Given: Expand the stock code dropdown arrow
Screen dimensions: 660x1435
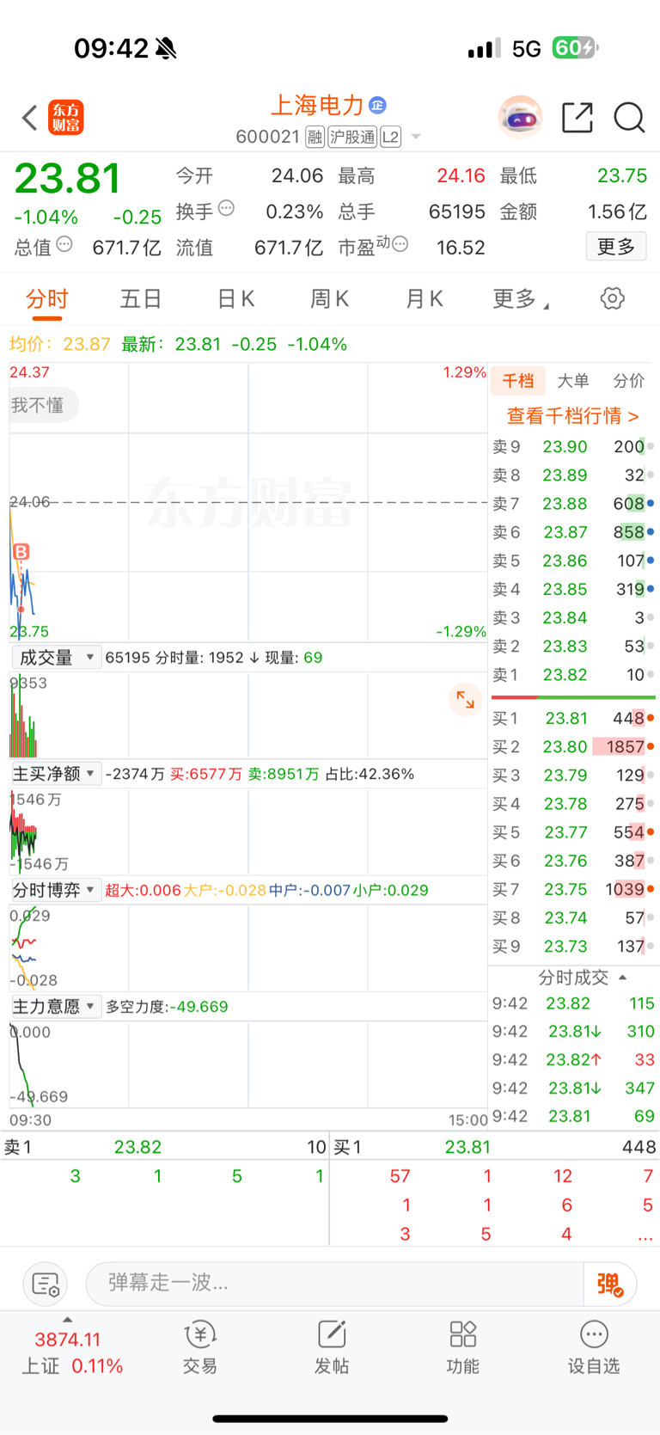Looking at the screenshot, I should 416,137.
